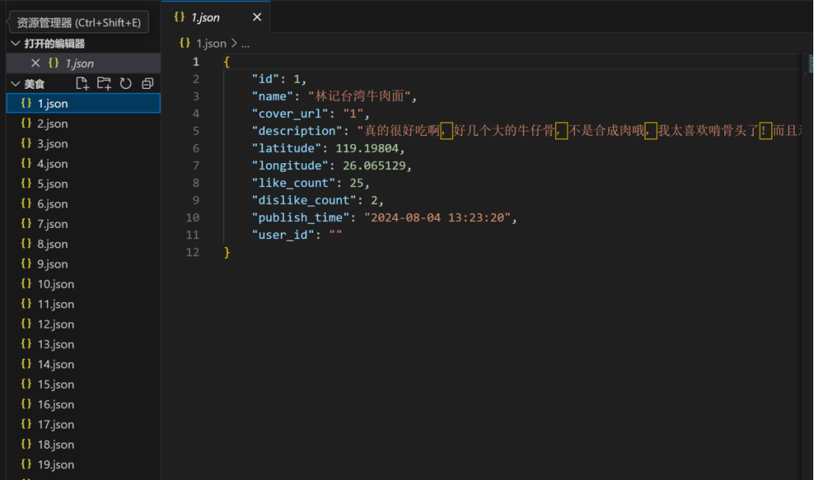Expand the breadcrumb ellipsis after 1.json
The width and height of the screenshot is (814, 480).
[x=246, y=43]
